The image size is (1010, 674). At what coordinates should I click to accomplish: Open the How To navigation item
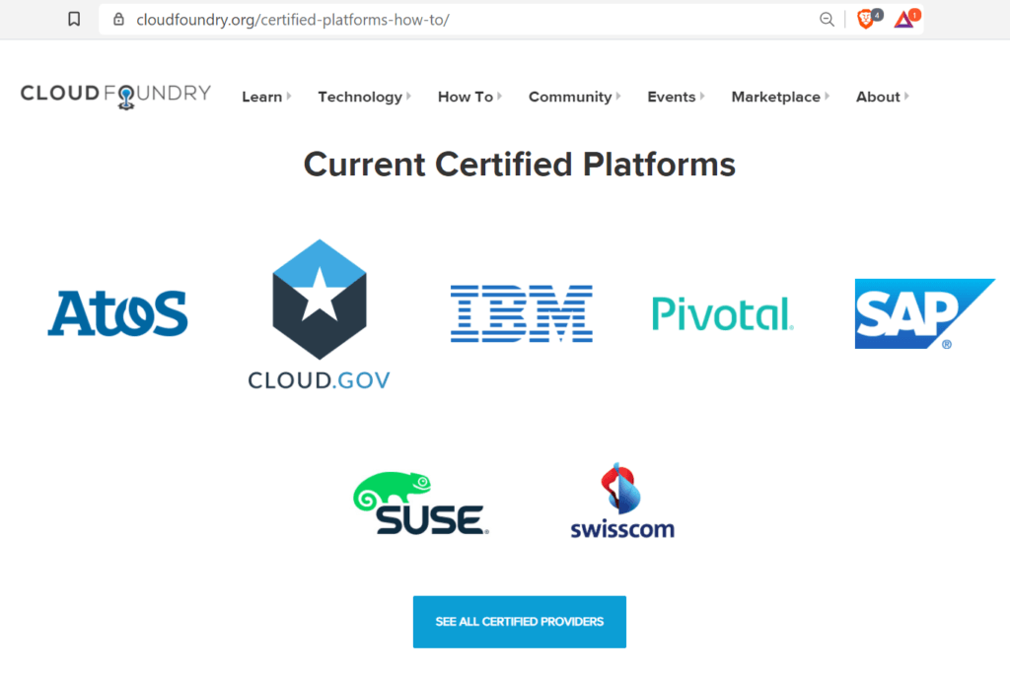(x=466, y=97)
